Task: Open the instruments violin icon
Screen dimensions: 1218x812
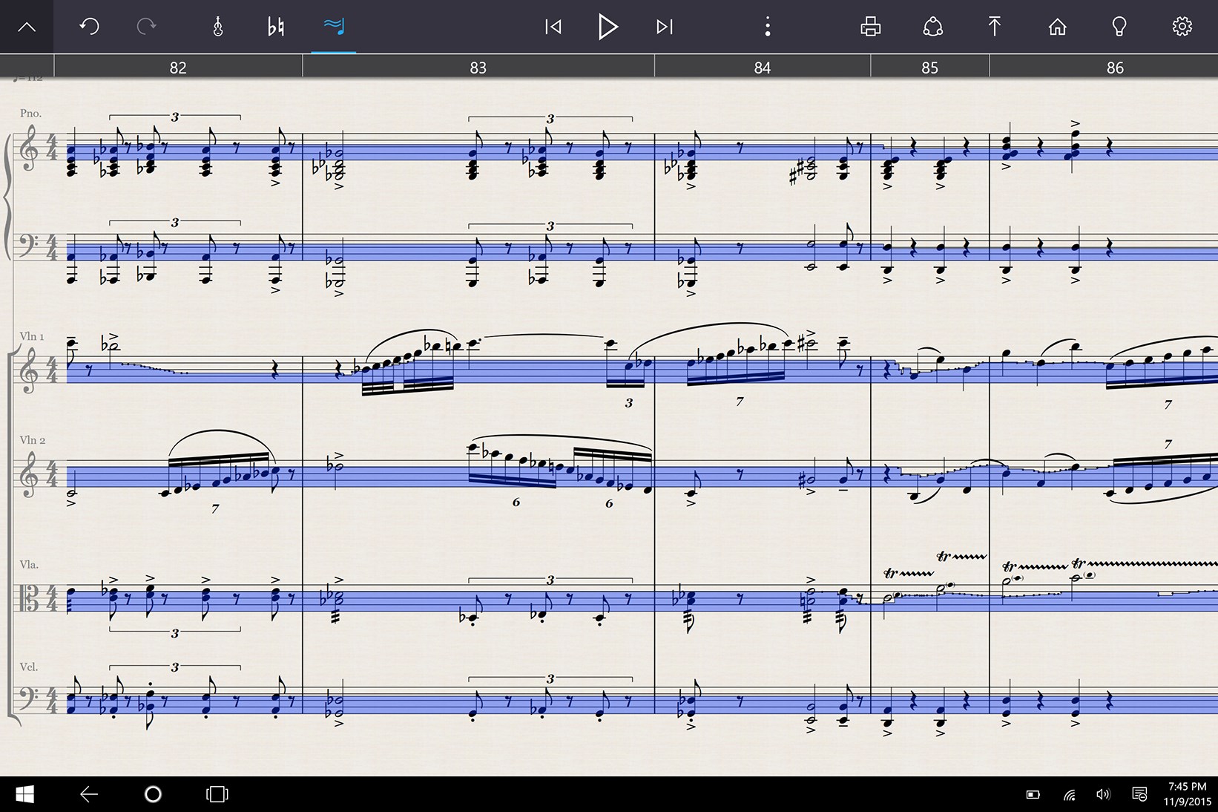Action: click(x=219, y=26)
